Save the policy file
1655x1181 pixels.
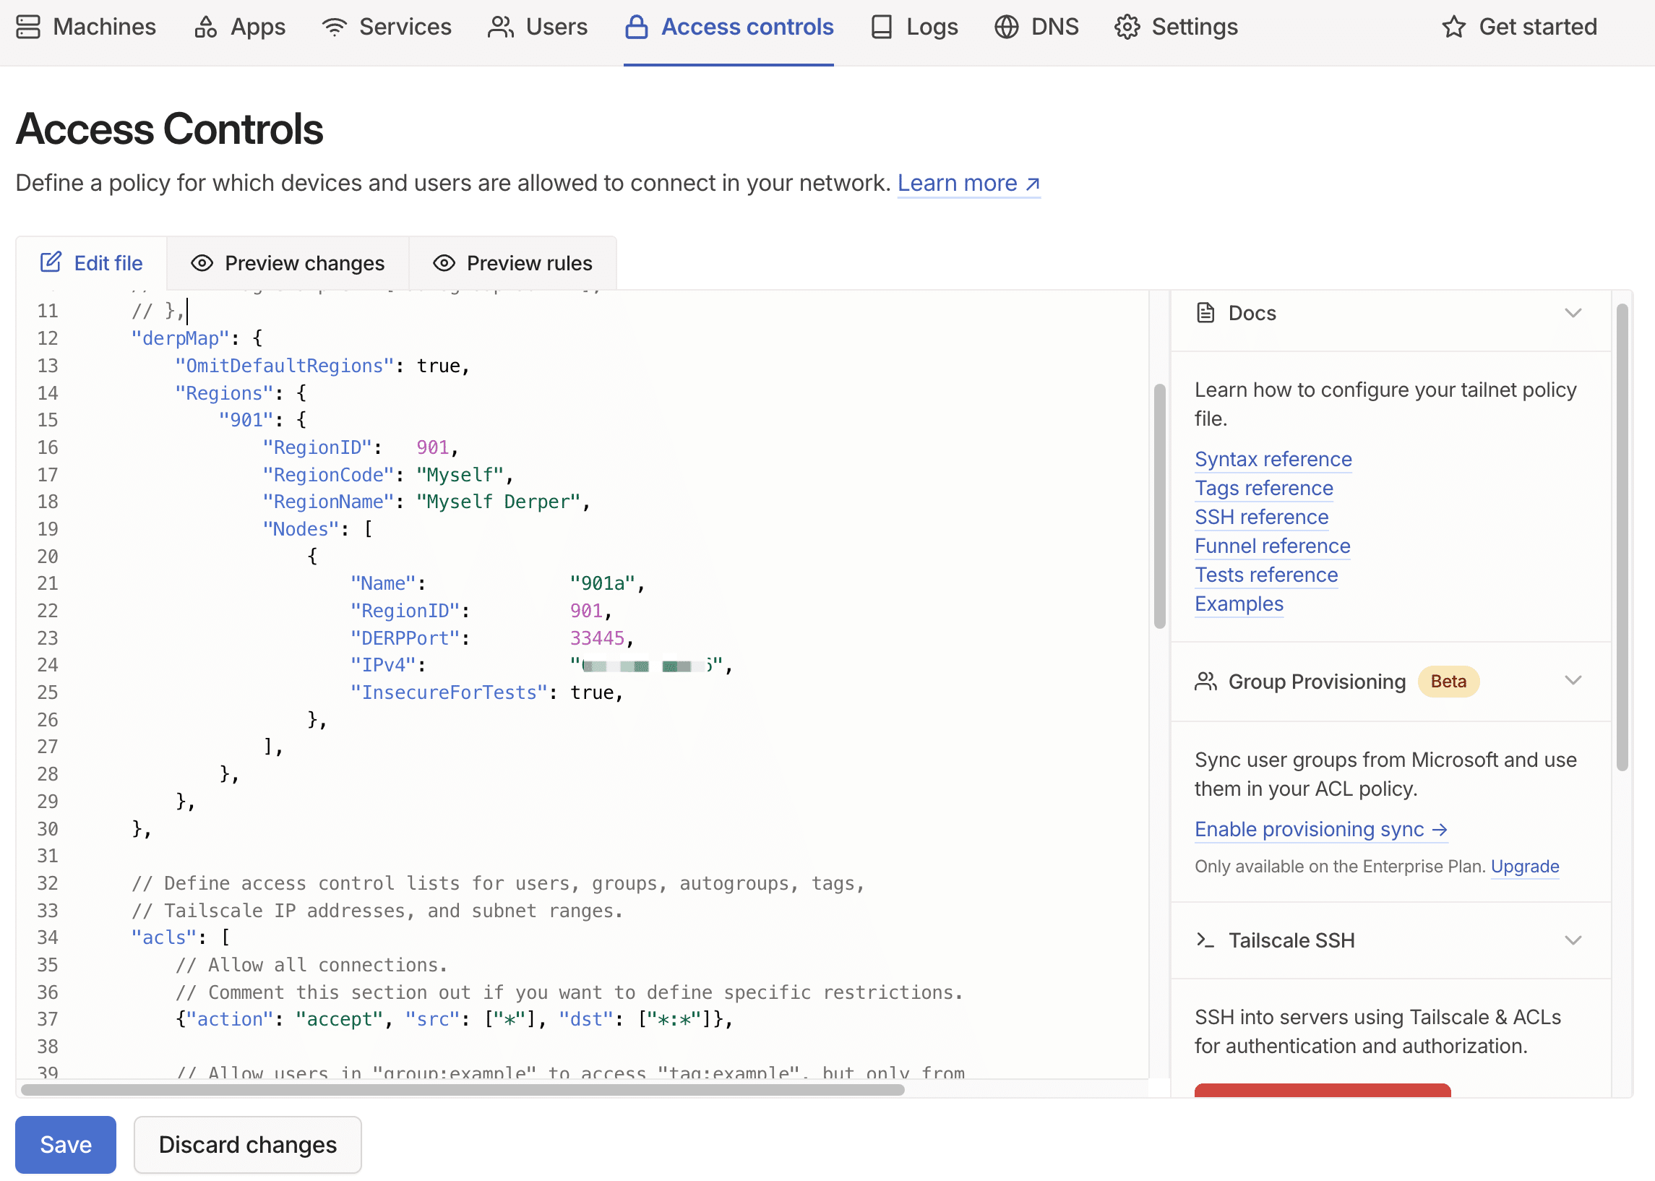(66, 1144)
